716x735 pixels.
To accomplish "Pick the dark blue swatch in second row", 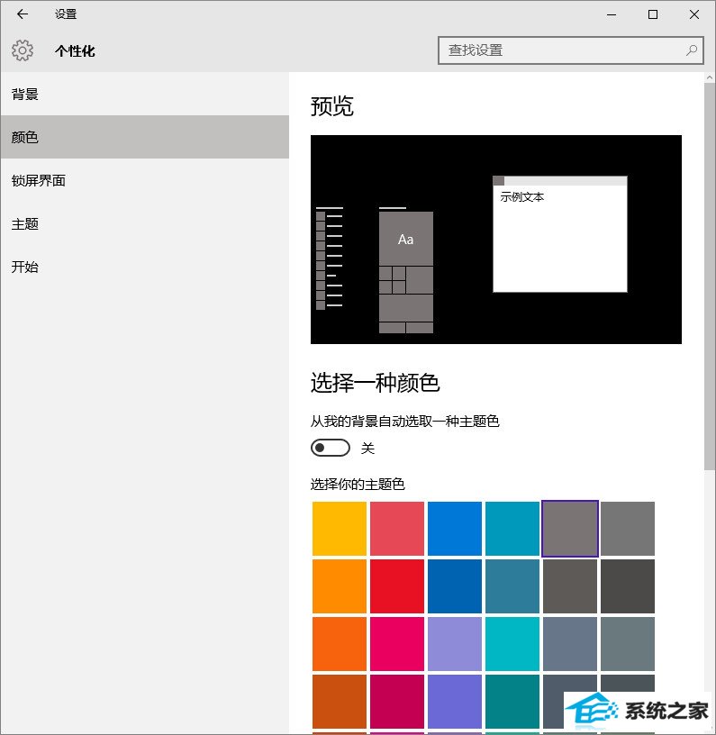I will click(455, 586).
